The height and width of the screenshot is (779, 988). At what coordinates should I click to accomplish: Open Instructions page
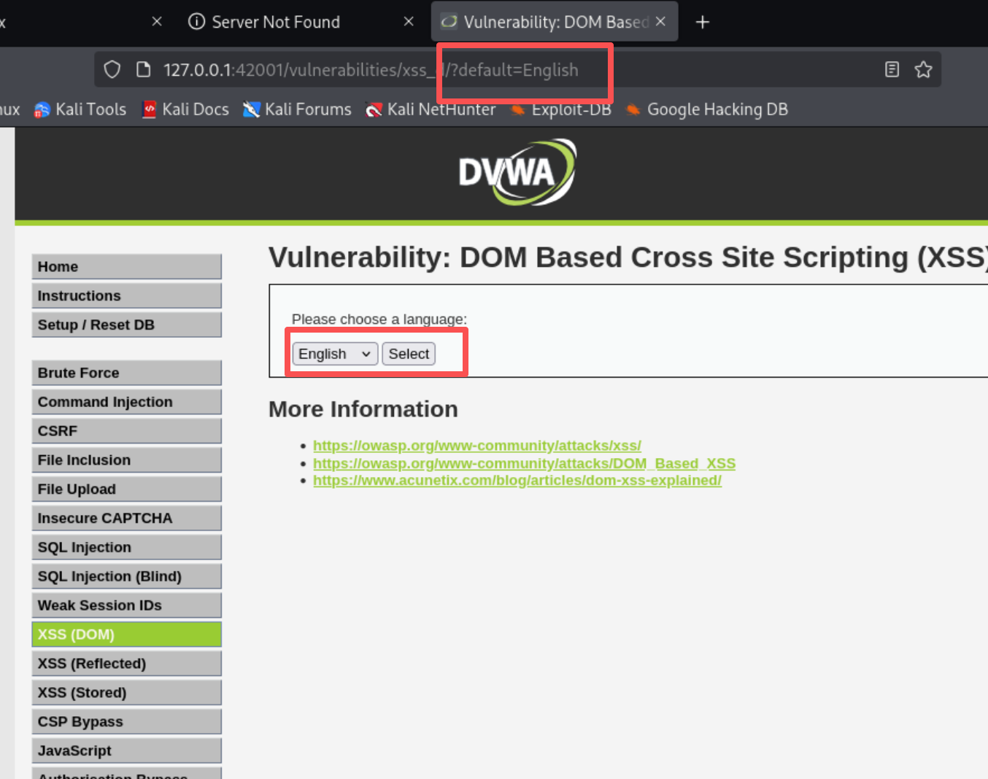tap(126, 295)
